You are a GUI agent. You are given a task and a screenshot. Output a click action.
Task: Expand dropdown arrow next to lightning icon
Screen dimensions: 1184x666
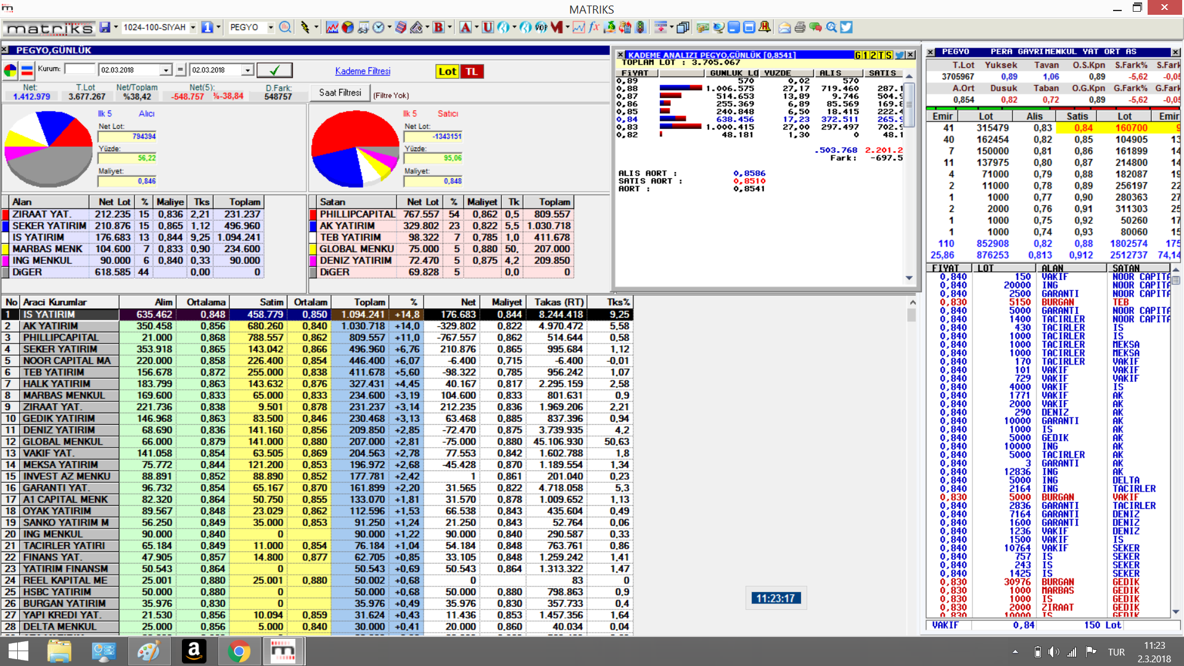point(316,27)
